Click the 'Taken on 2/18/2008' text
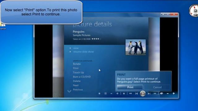 pos(82,39)
